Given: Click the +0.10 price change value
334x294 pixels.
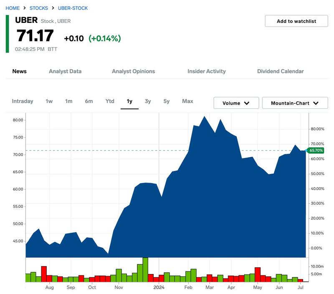Looking at the screenshot, I should coord(74,38).
